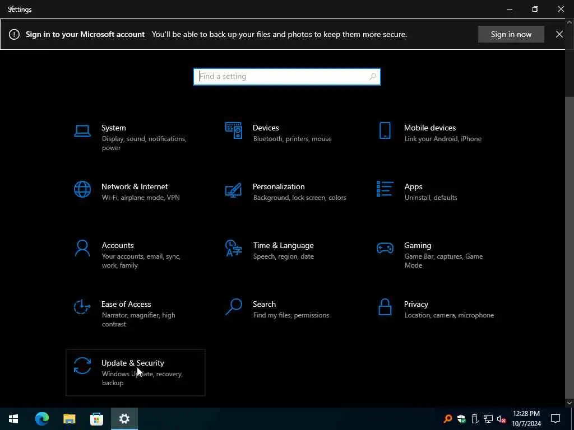Click Update & Security refresh arrows icon
The width and height of the screenshot is (574, 430).
(x=82, y=366)
